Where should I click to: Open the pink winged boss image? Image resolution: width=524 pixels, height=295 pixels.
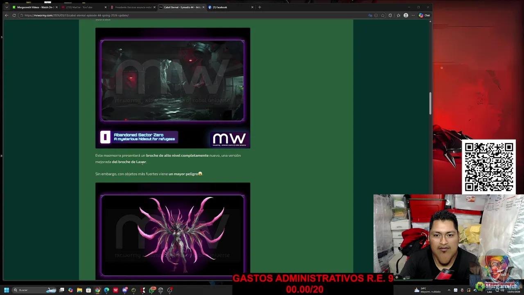pos(173,231)
